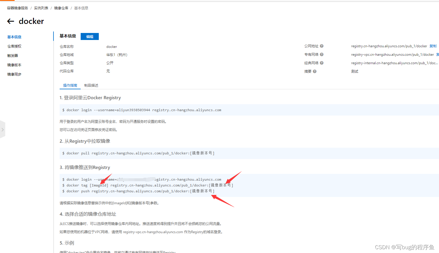Click heading 1. 登录阿里云Docker Registry
The height and width of the screenshot is (253, 439).
[x=90, y=98]
